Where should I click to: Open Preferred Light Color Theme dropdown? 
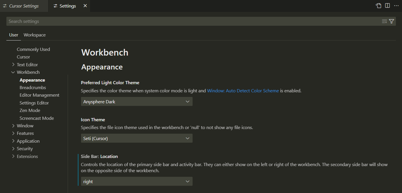coord(137,102)
